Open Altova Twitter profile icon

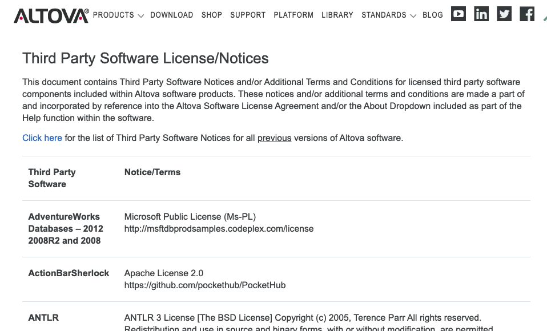pyautogui.click(x=504, y=14)
